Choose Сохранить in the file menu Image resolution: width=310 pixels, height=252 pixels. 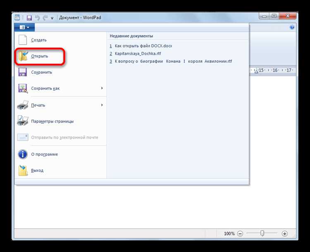coord(60,72)
